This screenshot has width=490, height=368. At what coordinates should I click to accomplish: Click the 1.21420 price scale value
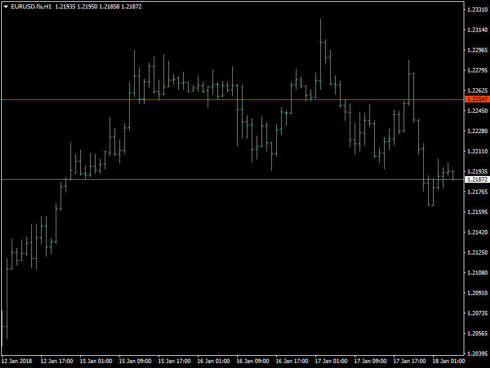[477, 232]
